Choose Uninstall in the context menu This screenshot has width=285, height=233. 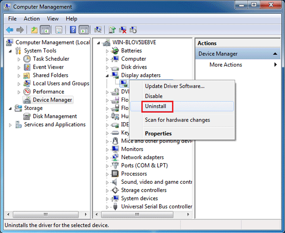(x=182, y=106)
